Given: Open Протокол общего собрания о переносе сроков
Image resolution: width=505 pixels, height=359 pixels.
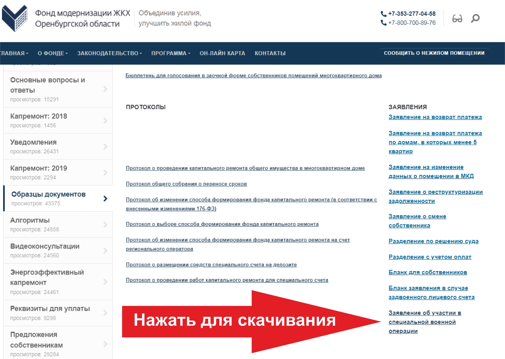Looking at the screenshot, I should coord(186,184).
